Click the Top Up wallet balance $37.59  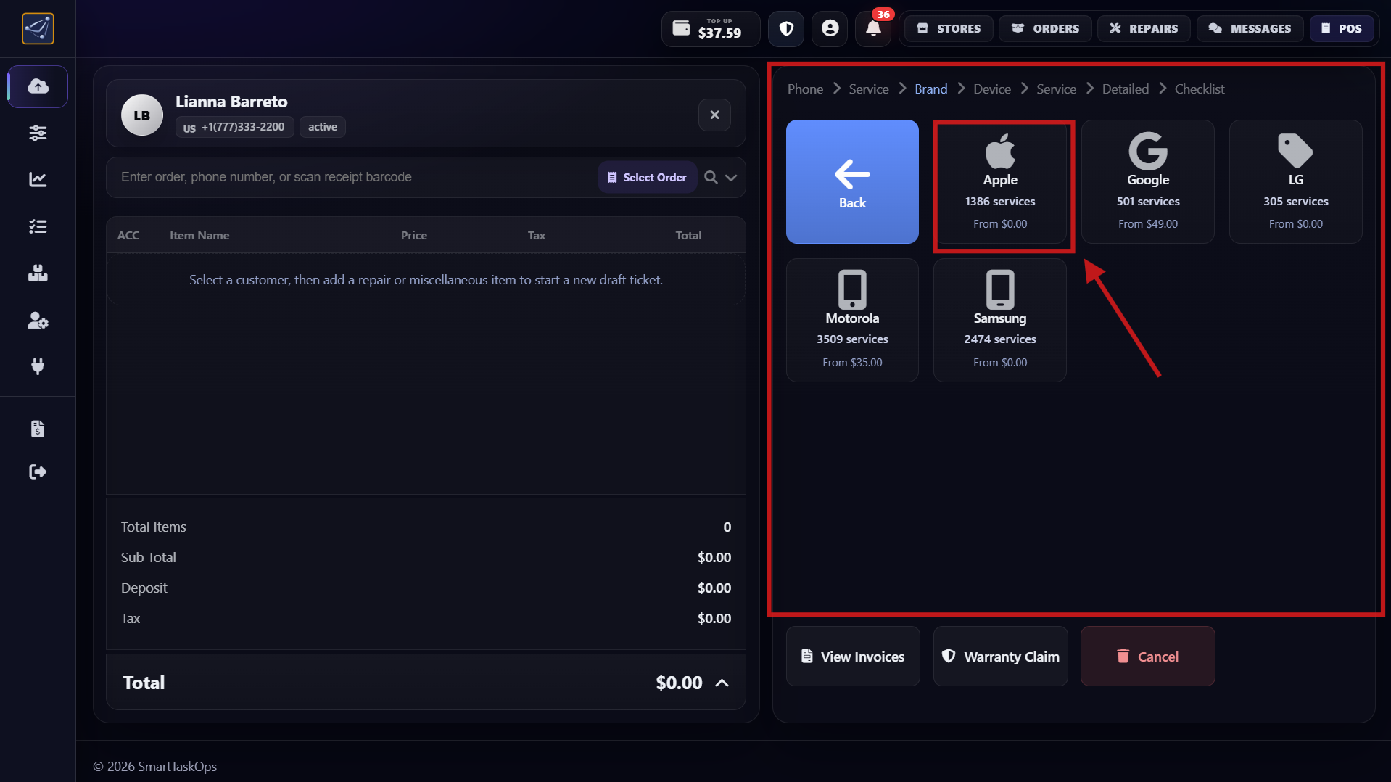point(710,29)
